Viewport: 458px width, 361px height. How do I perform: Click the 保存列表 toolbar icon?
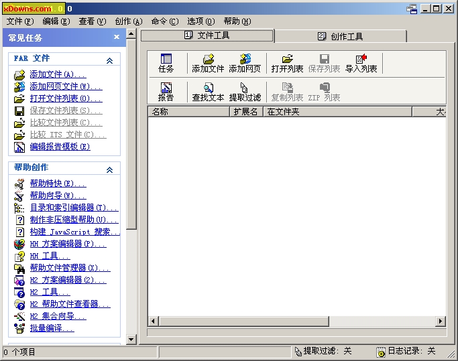point(325,59)
